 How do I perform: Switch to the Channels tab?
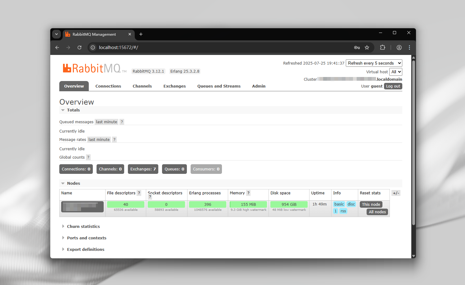pos(142,86)
